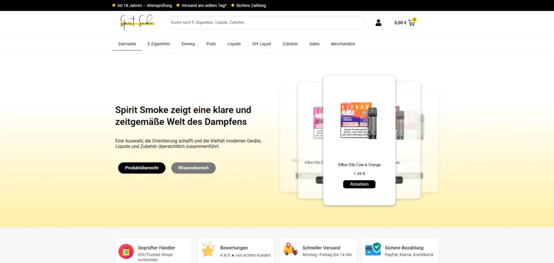Open the Zubehör menu
Image resolution: width=554 pixels, height=263 pixels.
290,44
